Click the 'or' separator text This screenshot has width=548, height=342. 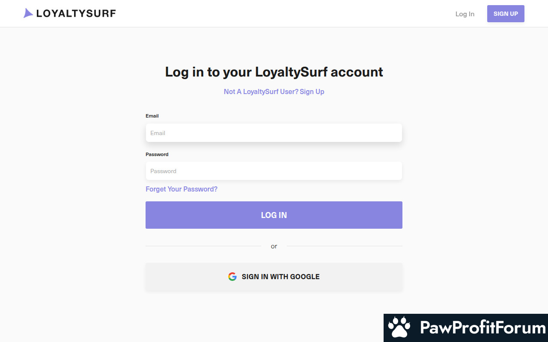click(274, 246)
